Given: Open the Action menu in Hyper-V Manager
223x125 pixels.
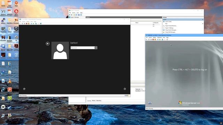Looking at the screenshot, I should tap(74, 13).
